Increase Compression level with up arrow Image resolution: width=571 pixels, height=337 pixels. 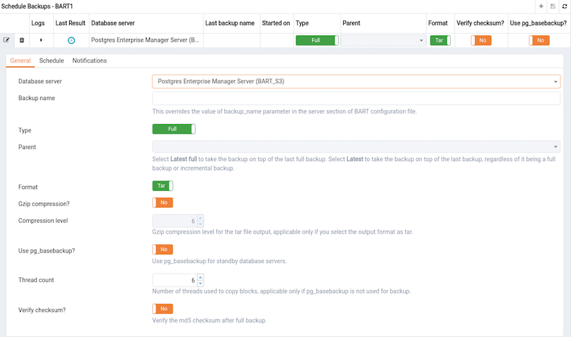pyautogui.click(x=200, y=218)
